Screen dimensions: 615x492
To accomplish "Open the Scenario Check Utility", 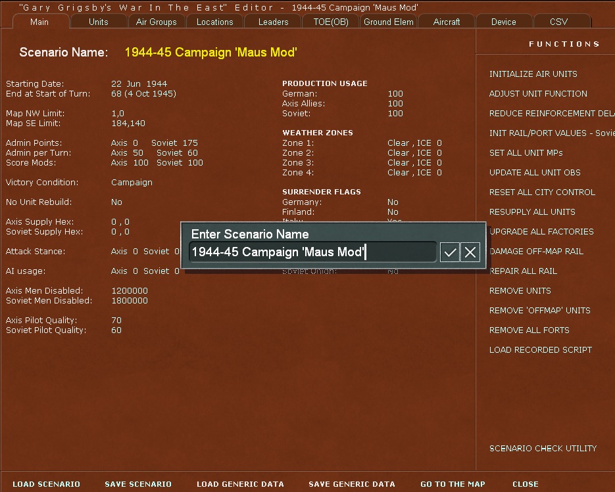I will [x=543, y=448].
